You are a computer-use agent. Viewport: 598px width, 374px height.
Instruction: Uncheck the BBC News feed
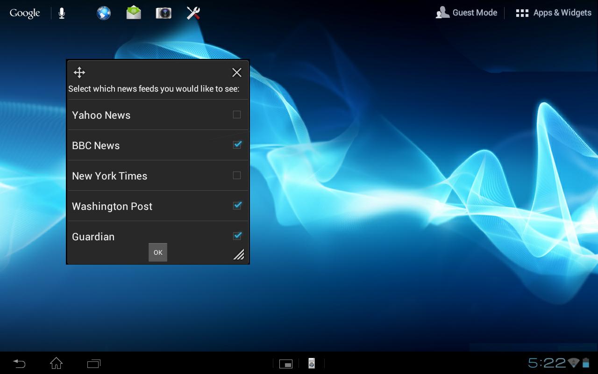click(x=237, y=145)
